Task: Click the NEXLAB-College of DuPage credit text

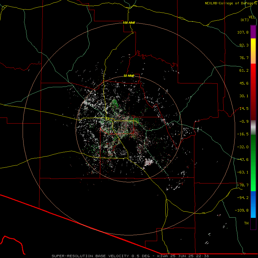Action: (x=230, y=3)
